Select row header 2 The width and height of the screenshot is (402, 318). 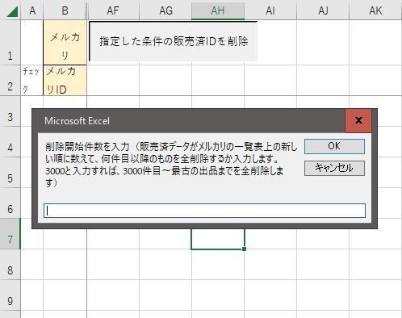10,80
